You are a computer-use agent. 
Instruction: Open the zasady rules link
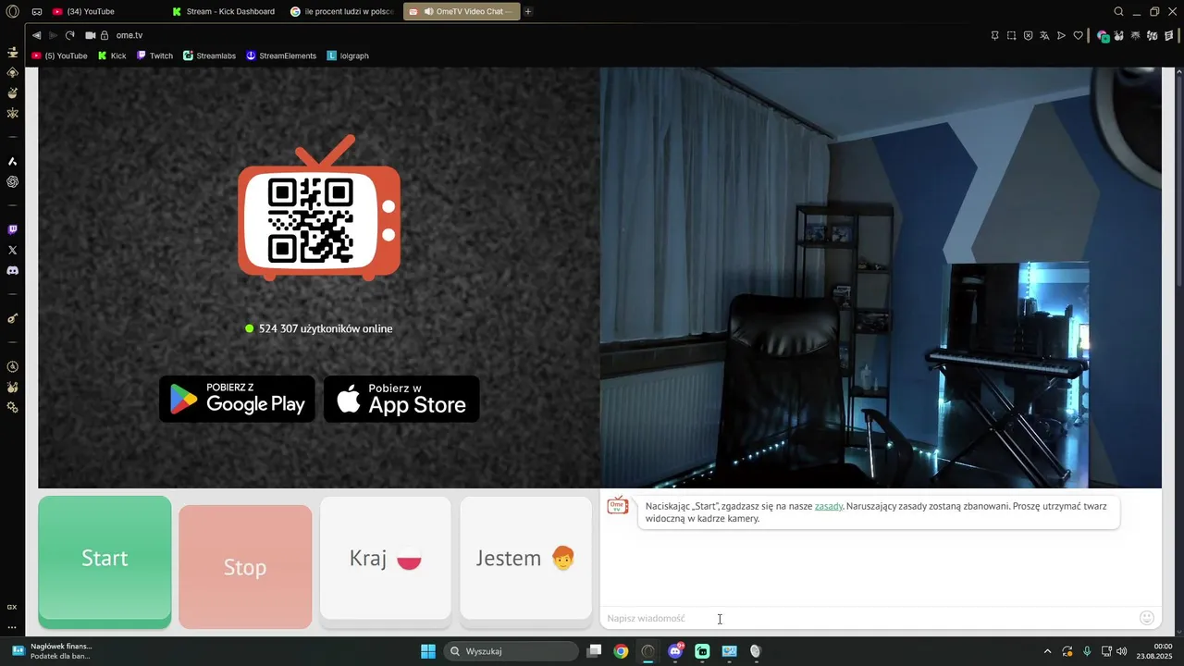829,506
